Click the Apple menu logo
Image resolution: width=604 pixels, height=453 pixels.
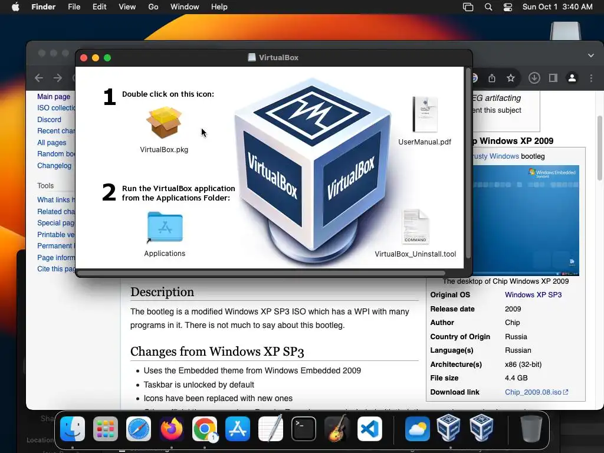[15, 7]
